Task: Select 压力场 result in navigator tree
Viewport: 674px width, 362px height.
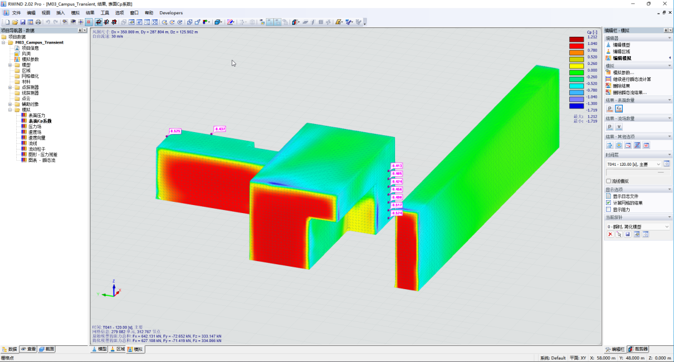Action: [x=35, y=126]
